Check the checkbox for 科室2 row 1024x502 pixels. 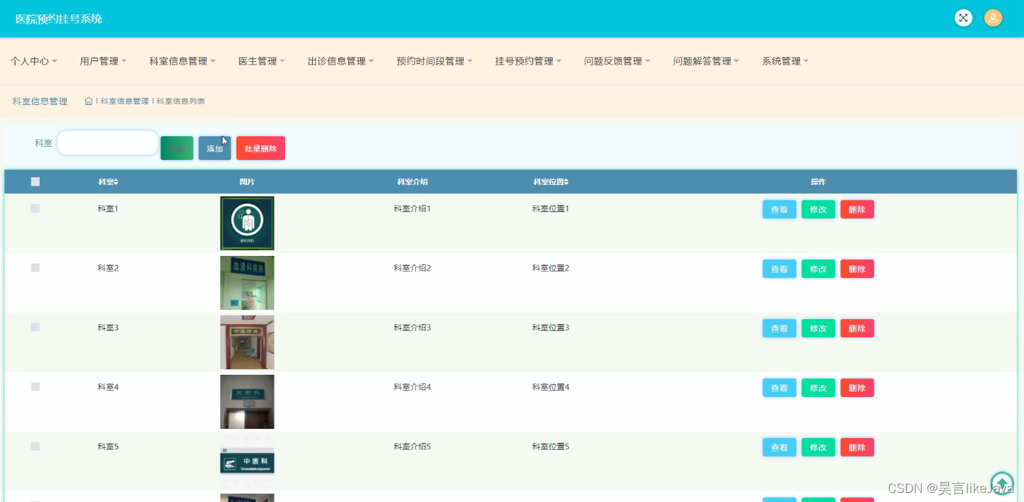pos(35,268)
